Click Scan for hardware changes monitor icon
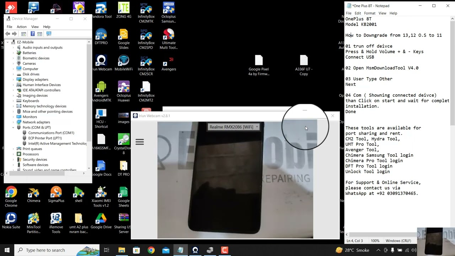Viewport: 455px width, 256px height. tap(49, 34)
